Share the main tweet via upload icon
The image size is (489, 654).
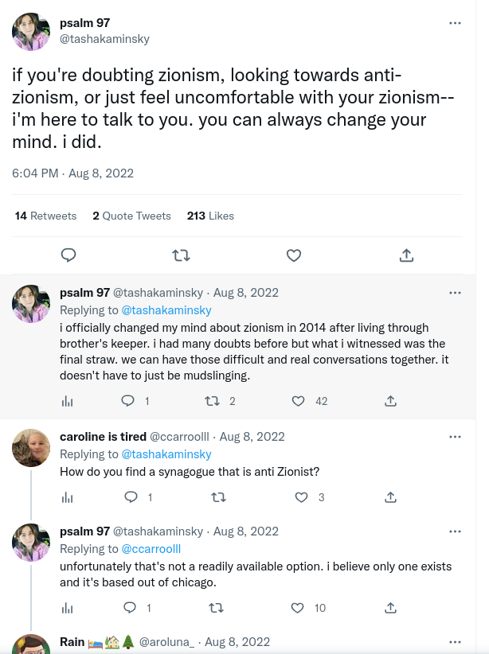pyautogui.click(x=406, y=255)
